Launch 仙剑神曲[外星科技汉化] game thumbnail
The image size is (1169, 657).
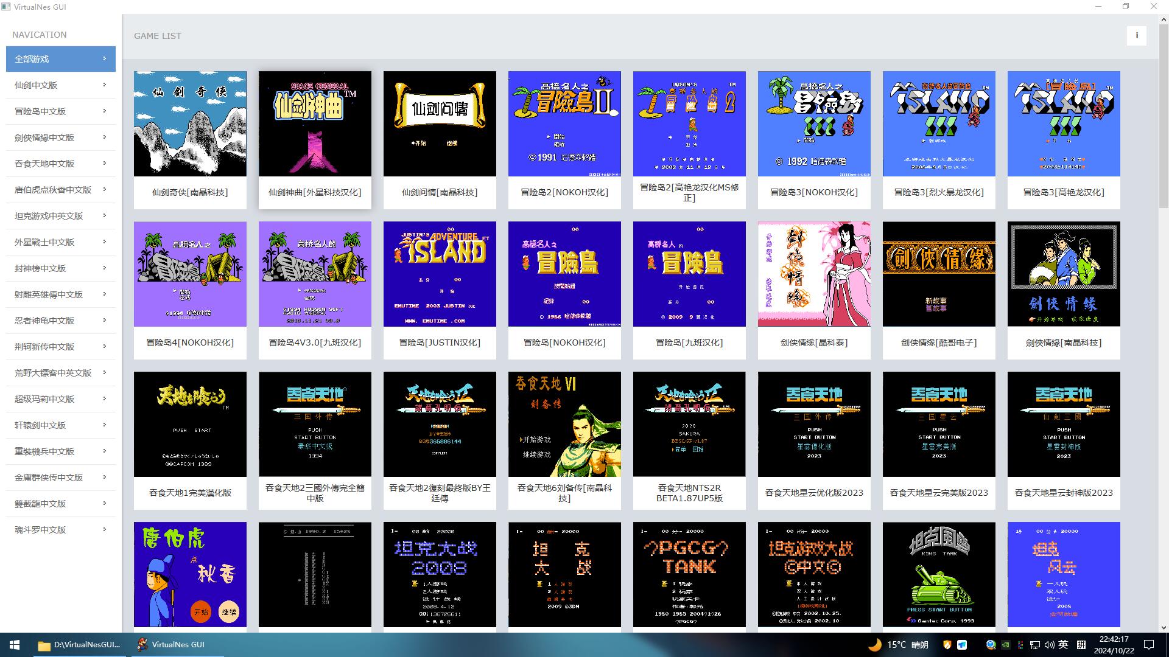point(315,123)
